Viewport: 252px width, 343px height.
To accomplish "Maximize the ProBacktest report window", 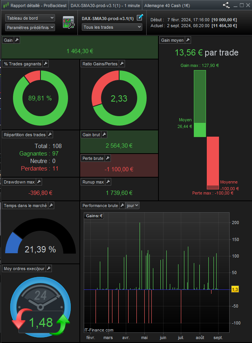I will coord(241,5).
